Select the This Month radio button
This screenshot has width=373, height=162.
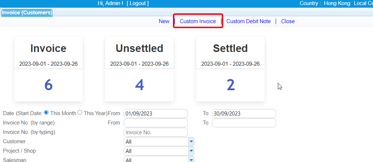click(46, 113)
